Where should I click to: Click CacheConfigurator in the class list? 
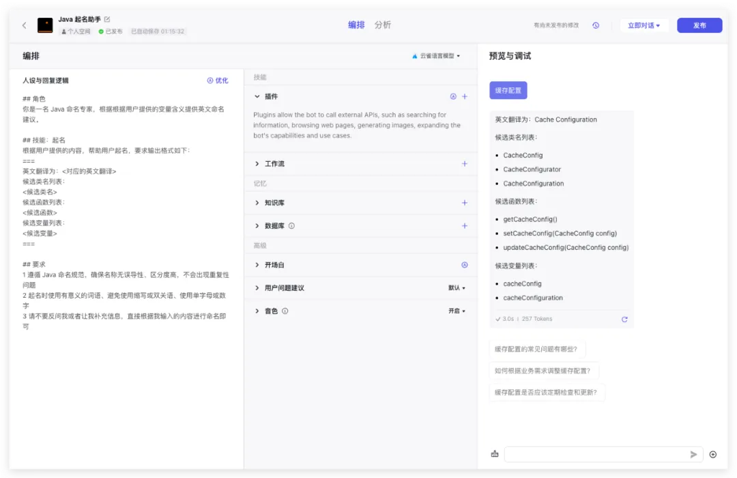pos(532,169)
